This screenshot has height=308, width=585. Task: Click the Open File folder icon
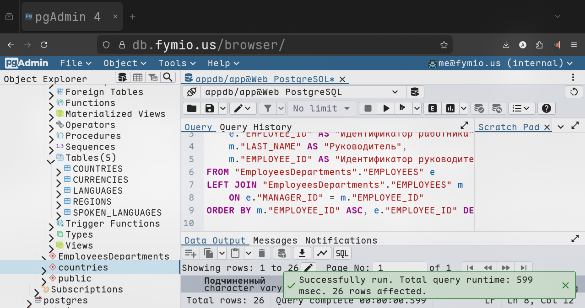coord(192,108)
